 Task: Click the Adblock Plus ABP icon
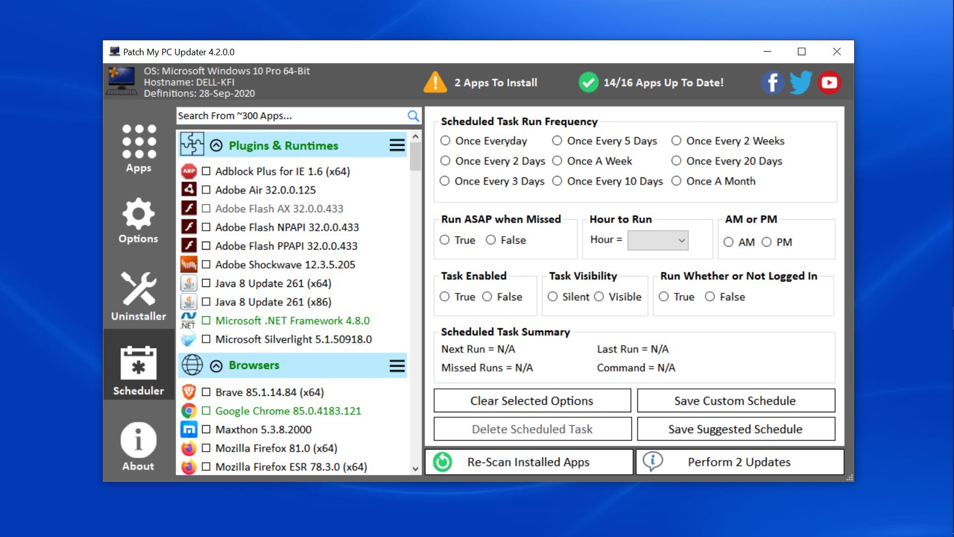[x=189, y=171]
